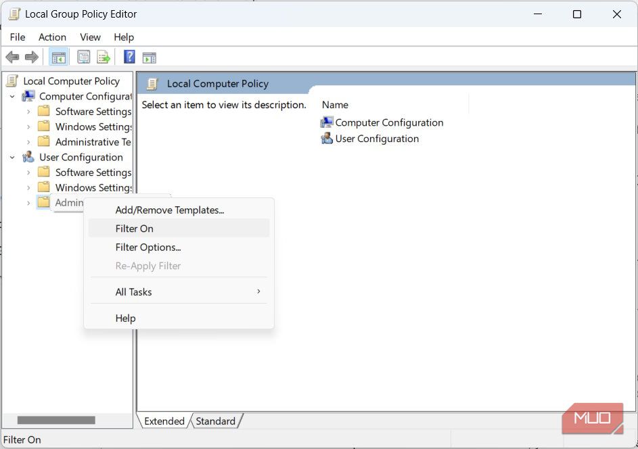Click the tree pane horizontal scrollbar thumb

tap(56, 420)
